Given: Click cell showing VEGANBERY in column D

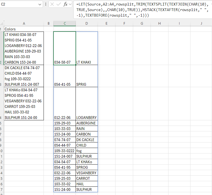Looking at the screenshot, I should 87,173.
